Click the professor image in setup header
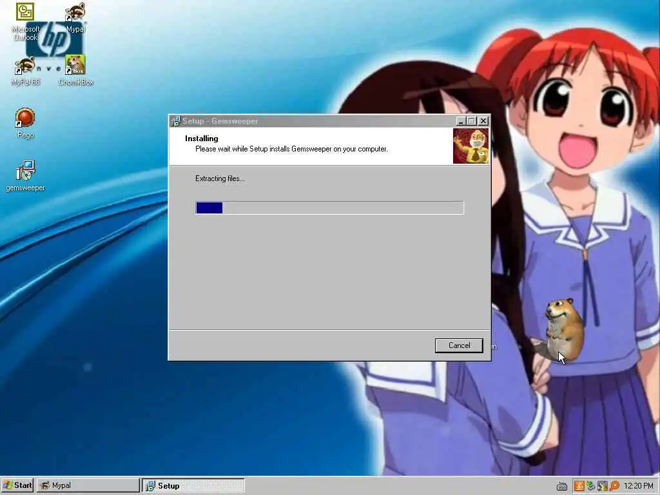660x495 pixels. pyautogui.click(x=471, y=146)
